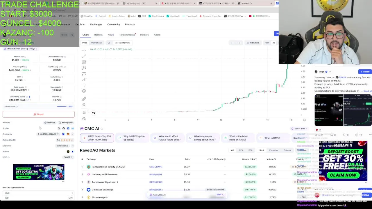Open the emoji icons tool

coord(84,91)
